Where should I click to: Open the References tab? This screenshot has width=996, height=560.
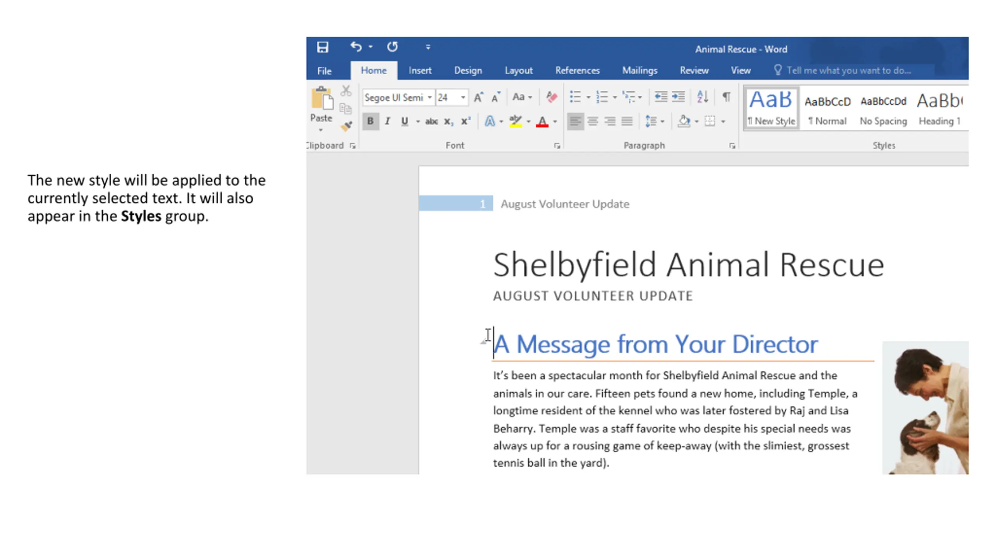[x=577, y=70]
